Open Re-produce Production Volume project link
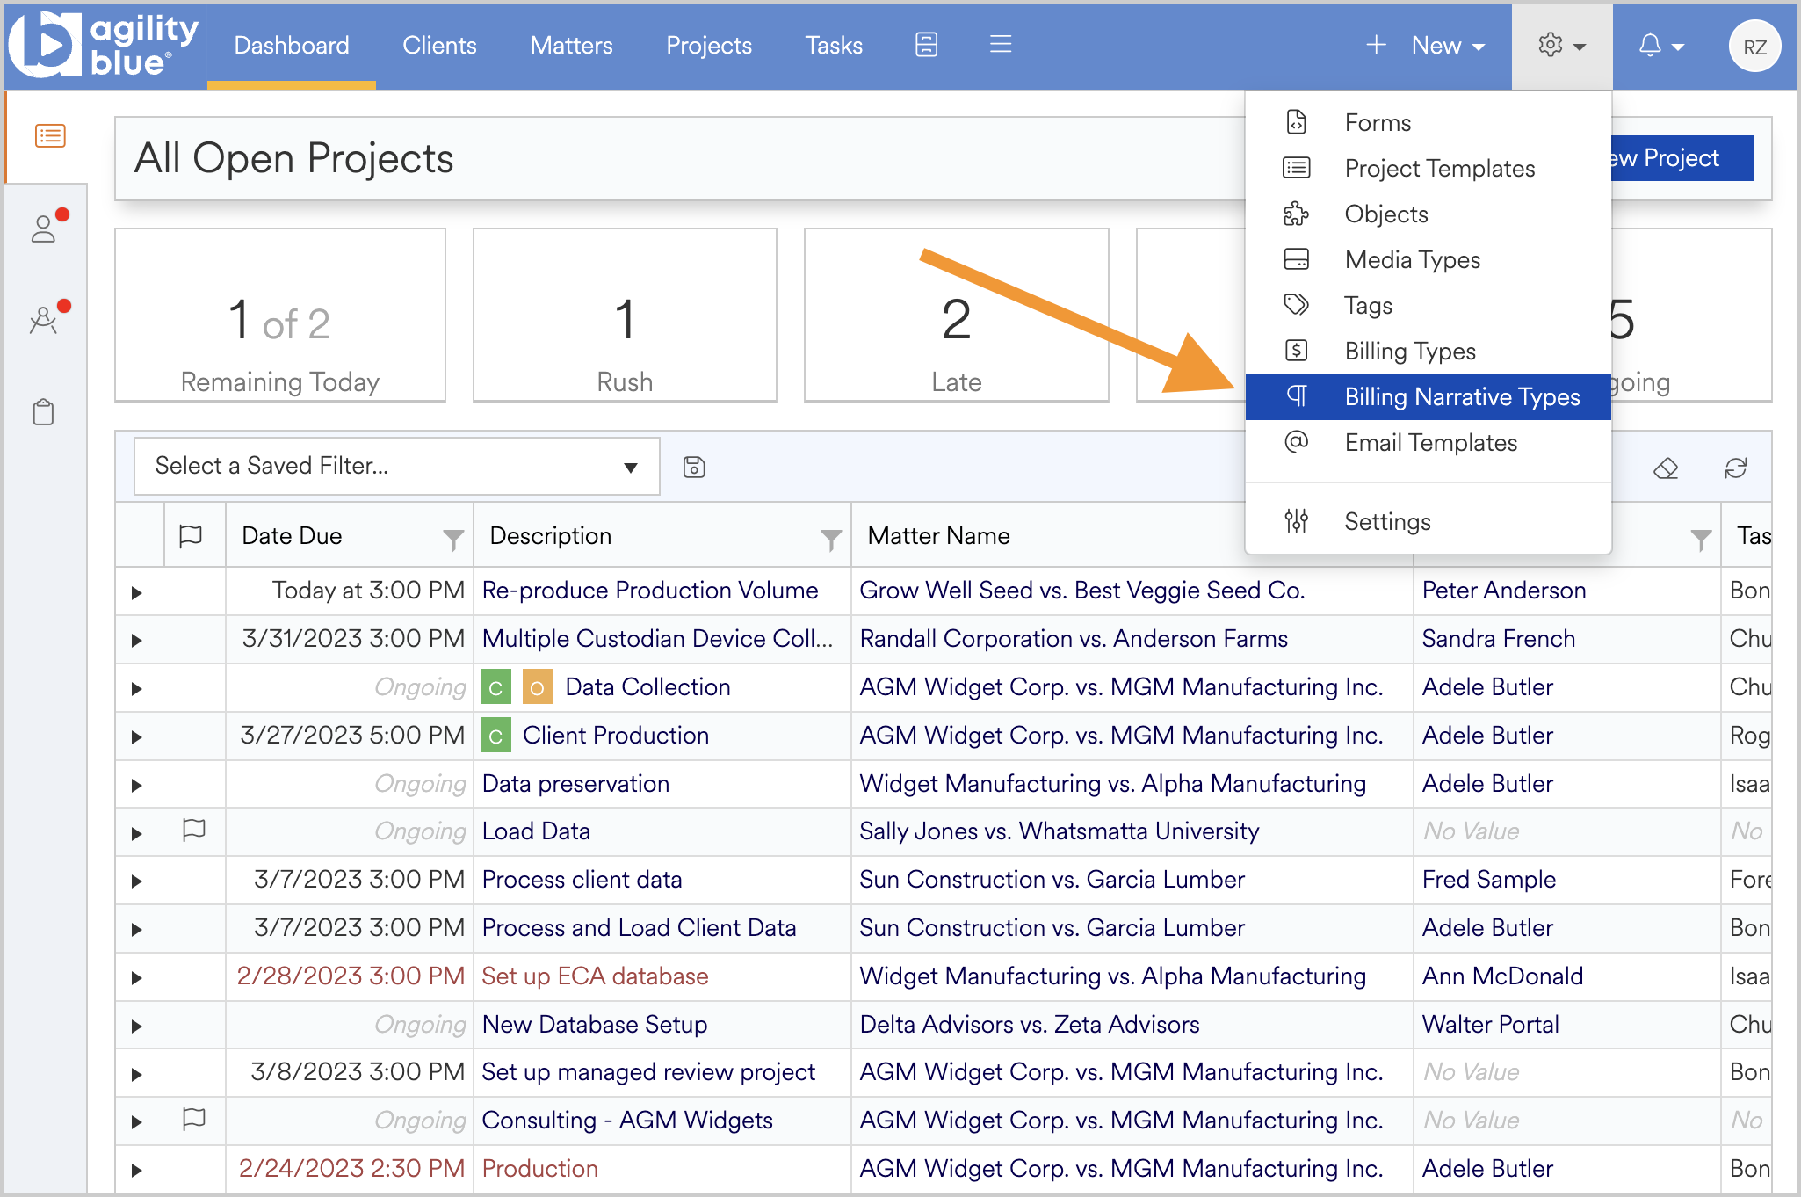This screenshot has width=1801, height=1197. [650, 591]
